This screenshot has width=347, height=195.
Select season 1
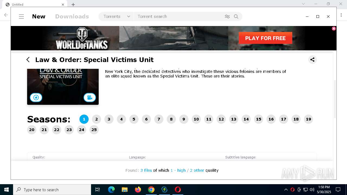[84, 119]
